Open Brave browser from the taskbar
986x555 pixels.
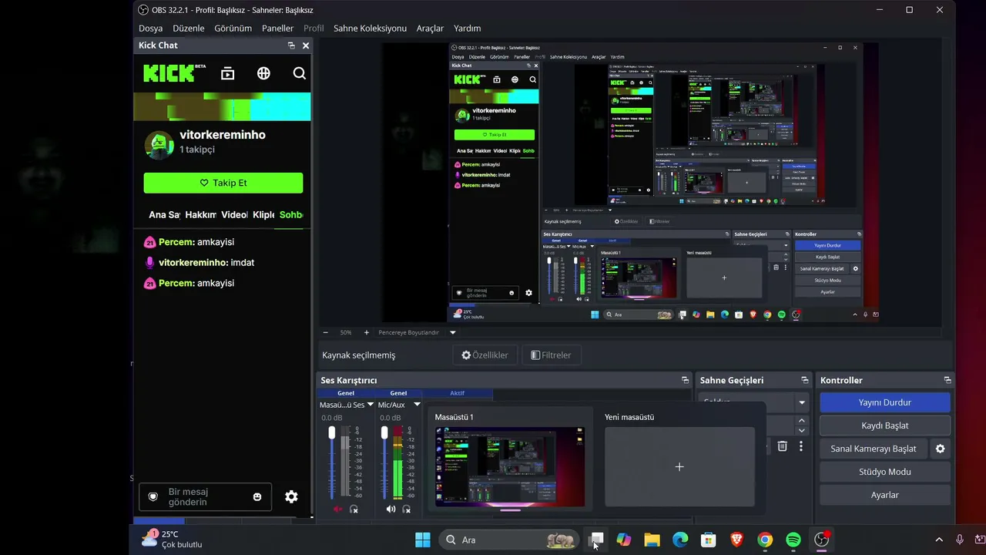736,540
